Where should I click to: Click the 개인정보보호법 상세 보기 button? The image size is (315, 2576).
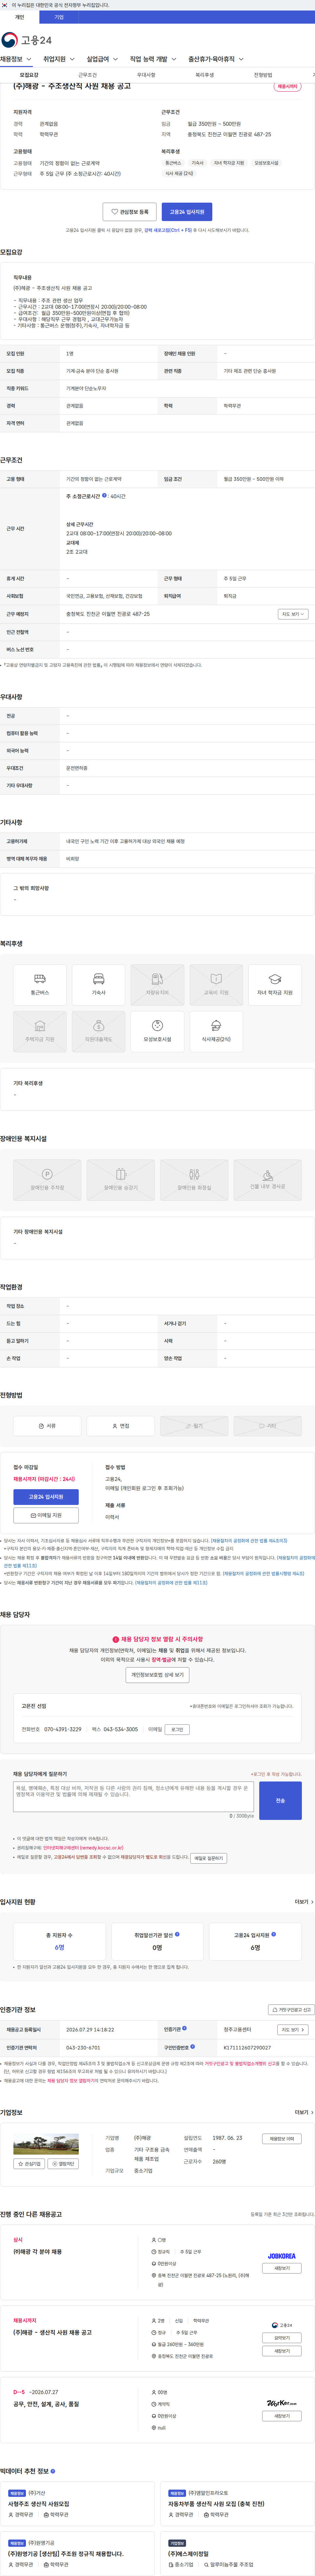(157, 1675)
